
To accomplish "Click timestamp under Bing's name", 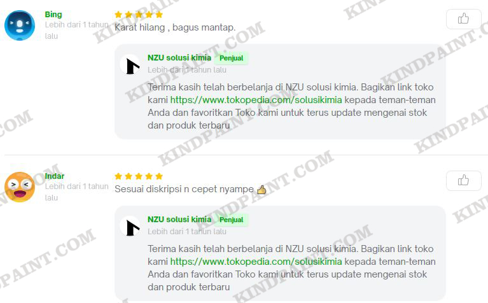I will click(76, 30).
